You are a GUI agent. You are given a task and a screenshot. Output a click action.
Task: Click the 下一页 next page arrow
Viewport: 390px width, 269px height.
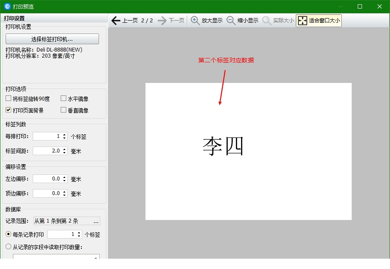tap(162, 20)
